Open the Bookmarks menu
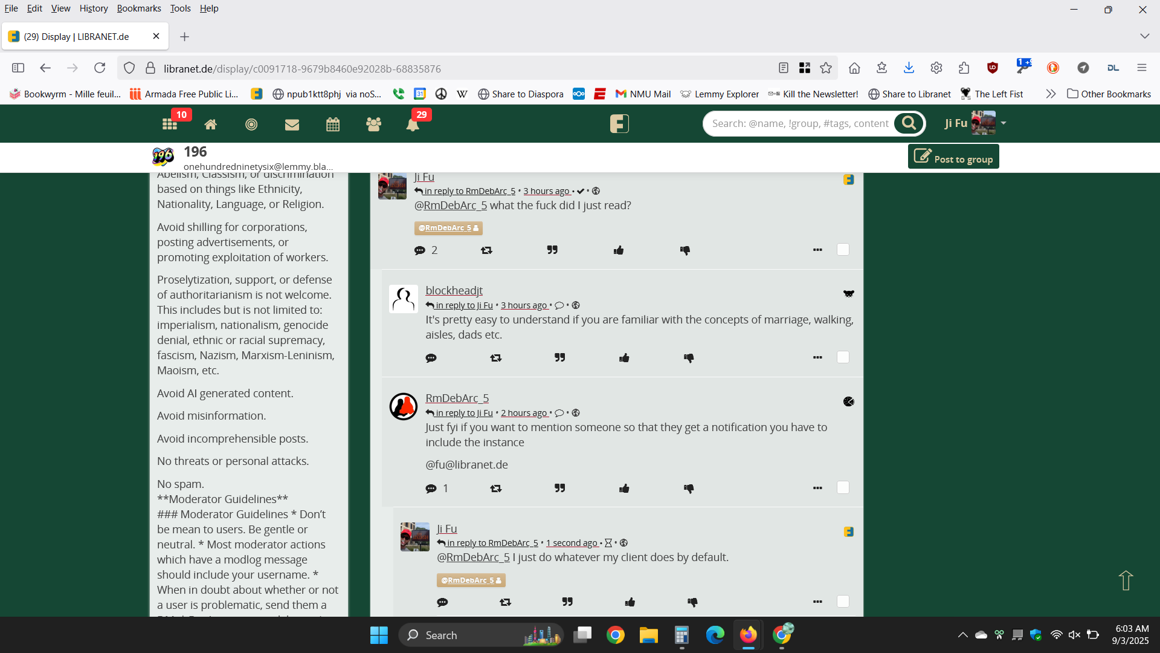Image resolution: width=1160 pixels, height=653 pixels. coord(138,8)
